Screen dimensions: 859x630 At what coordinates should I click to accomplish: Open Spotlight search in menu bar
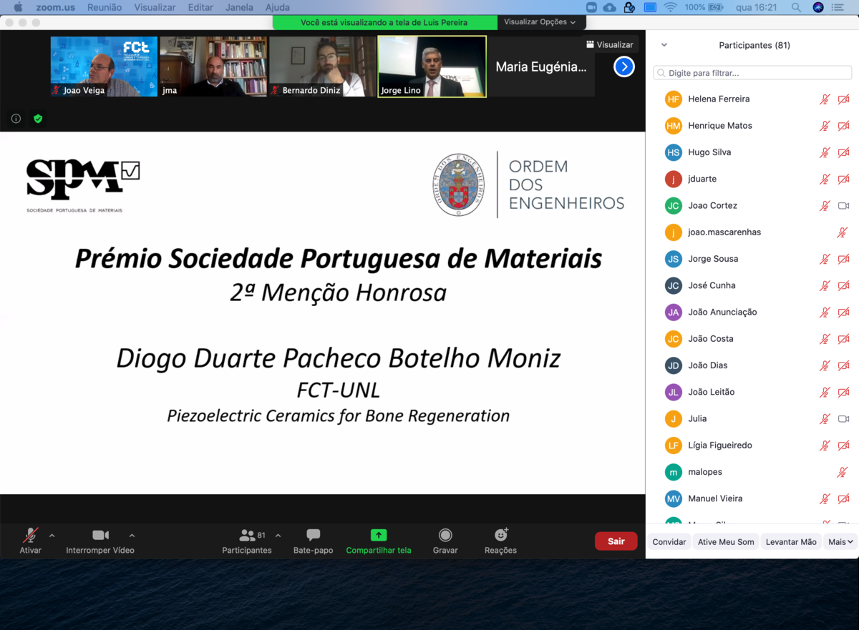(x=796, y=7)
